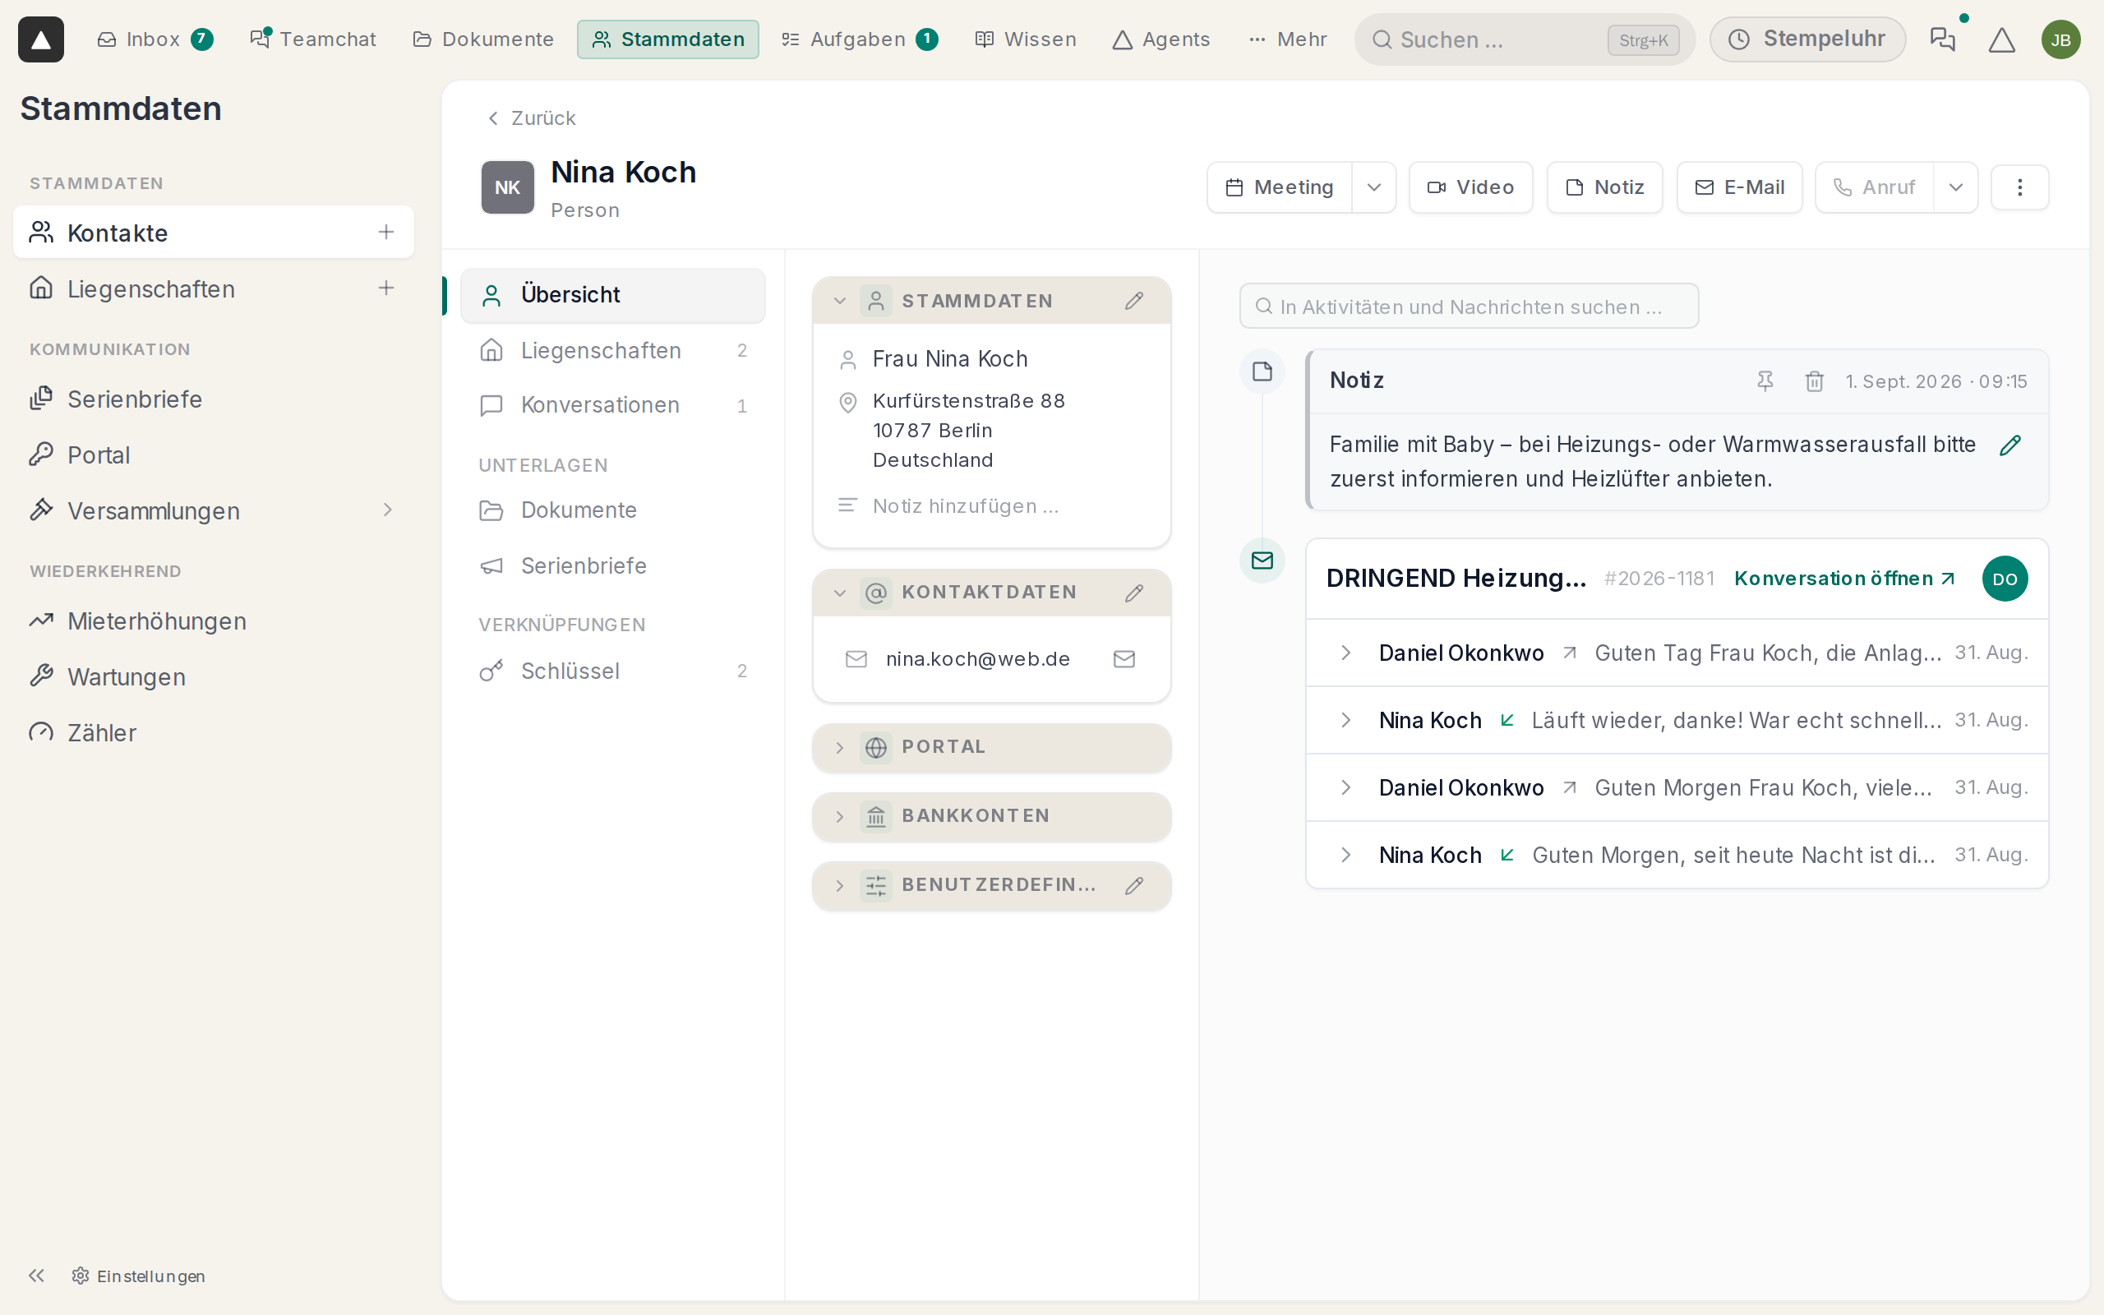Click Notiz hinzufügen field in Stammdaten

966,506
